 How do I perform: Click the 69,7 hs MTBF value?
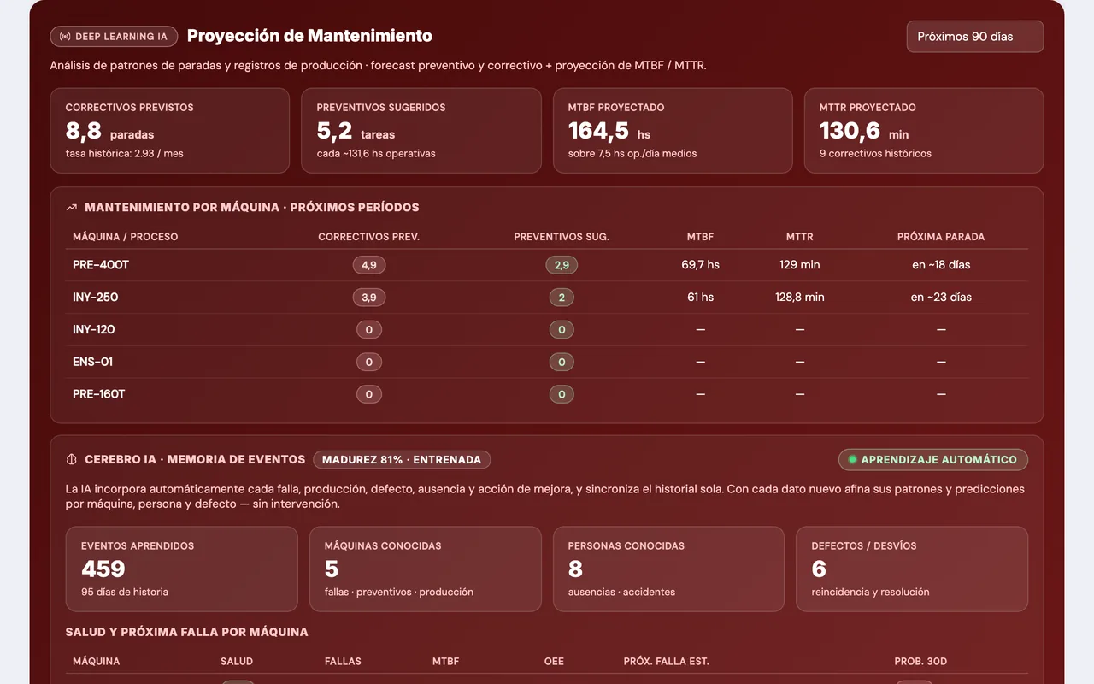701,265
